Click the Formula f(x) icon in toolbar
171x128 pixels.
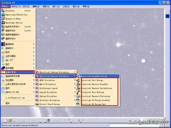click(x=56, y=121)
